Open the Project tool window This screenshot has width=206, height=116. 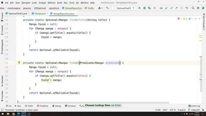point(2,17)
